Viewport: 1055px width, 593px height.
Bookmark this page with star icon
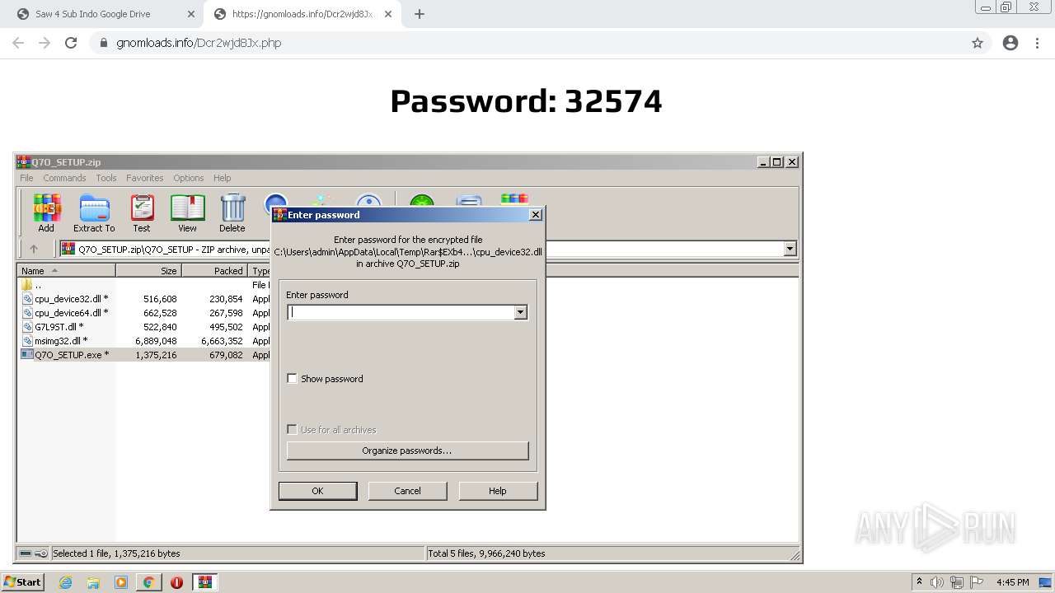[x=978, y=43]
